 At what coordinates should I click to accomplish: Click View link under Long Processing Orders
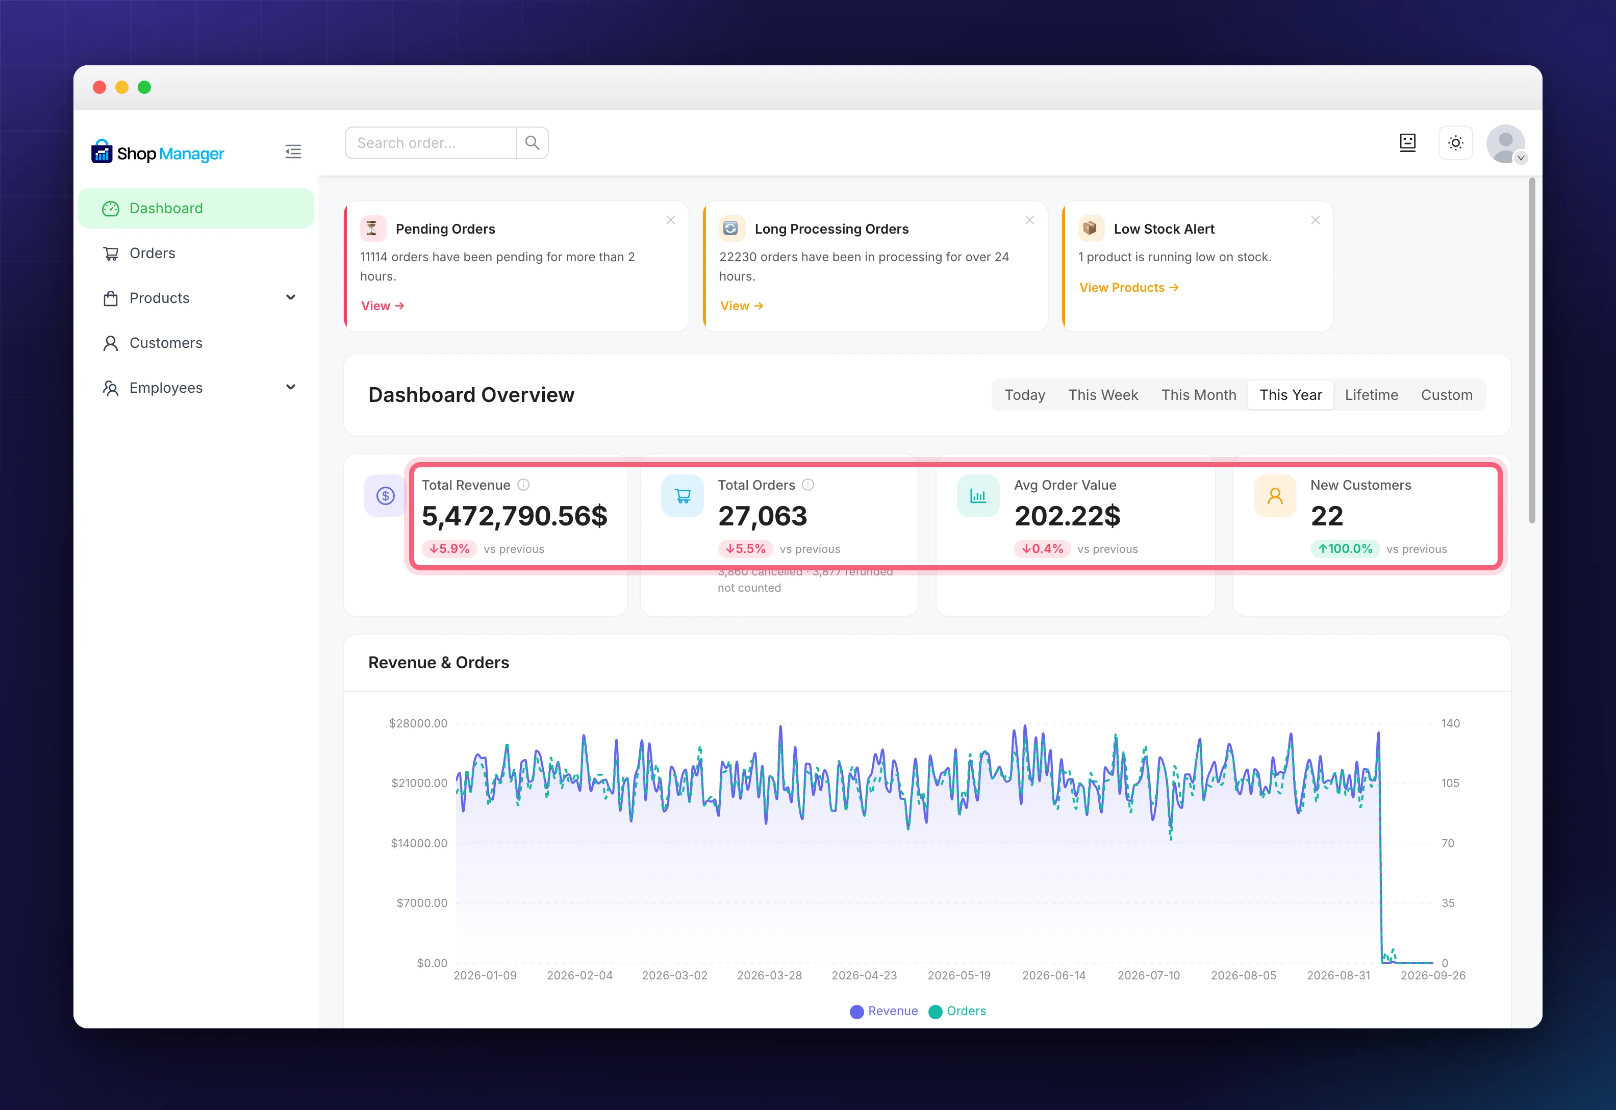[741, 306]
